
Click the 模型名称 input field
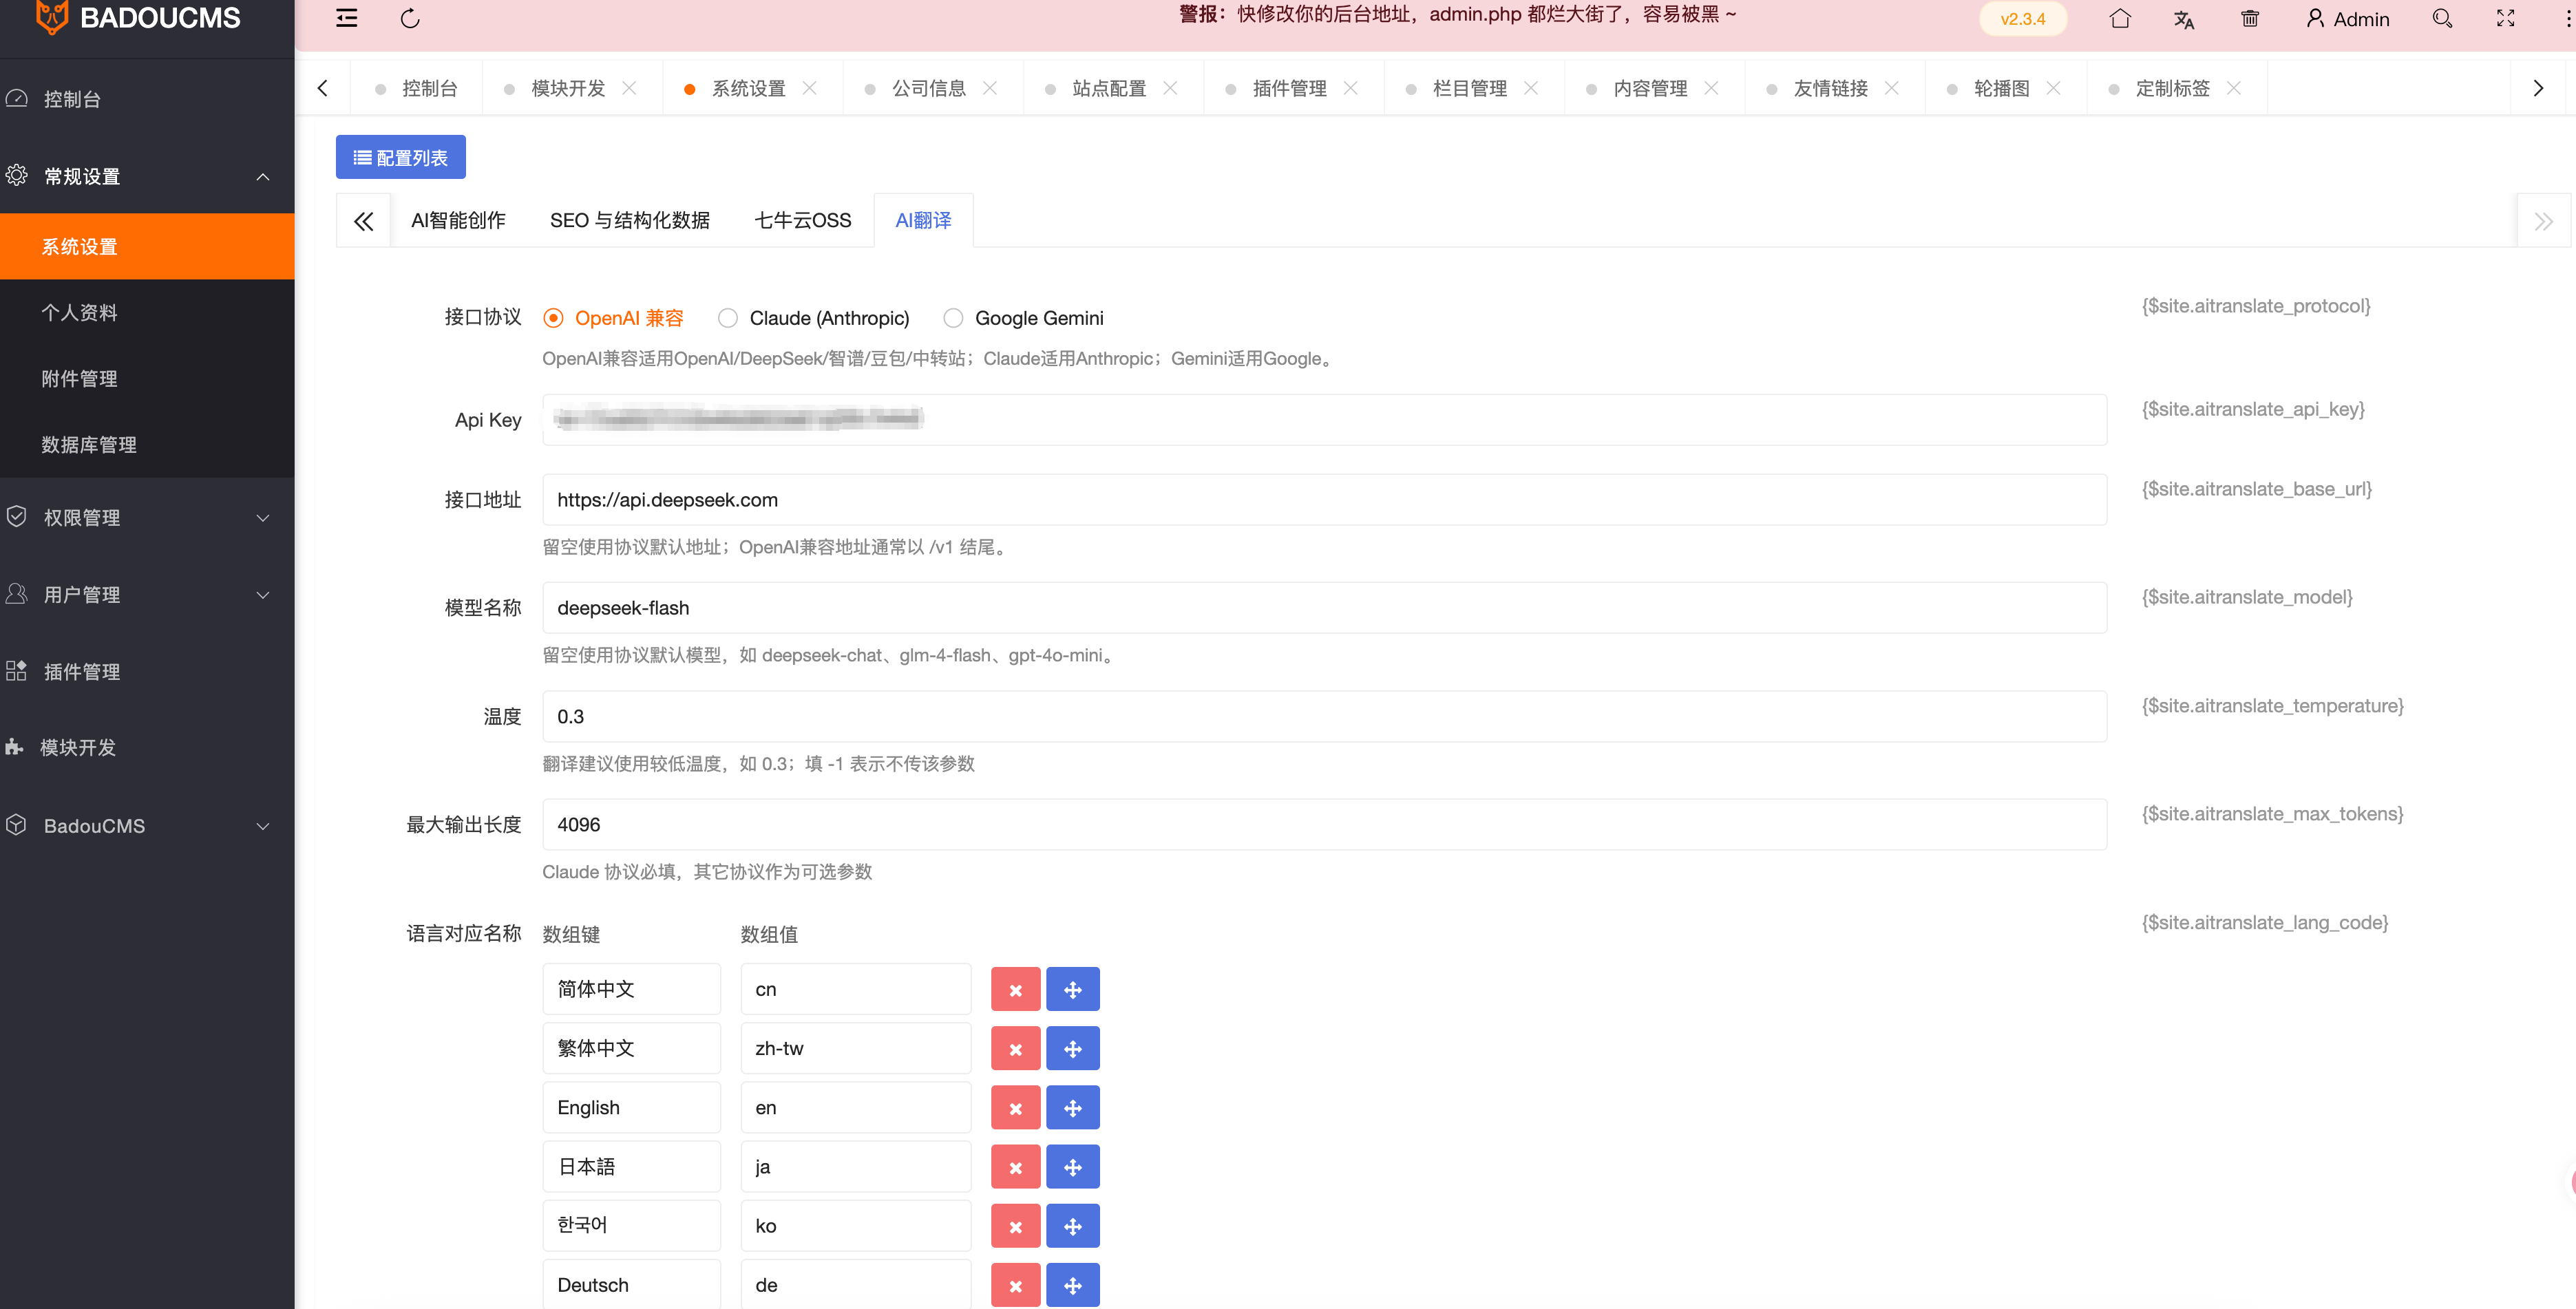pyautogui.click(x=1324, y=607)
